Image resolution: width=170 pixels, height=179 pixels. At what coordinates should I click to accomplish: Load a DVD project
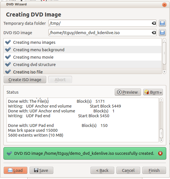click(x=15, y=170)
